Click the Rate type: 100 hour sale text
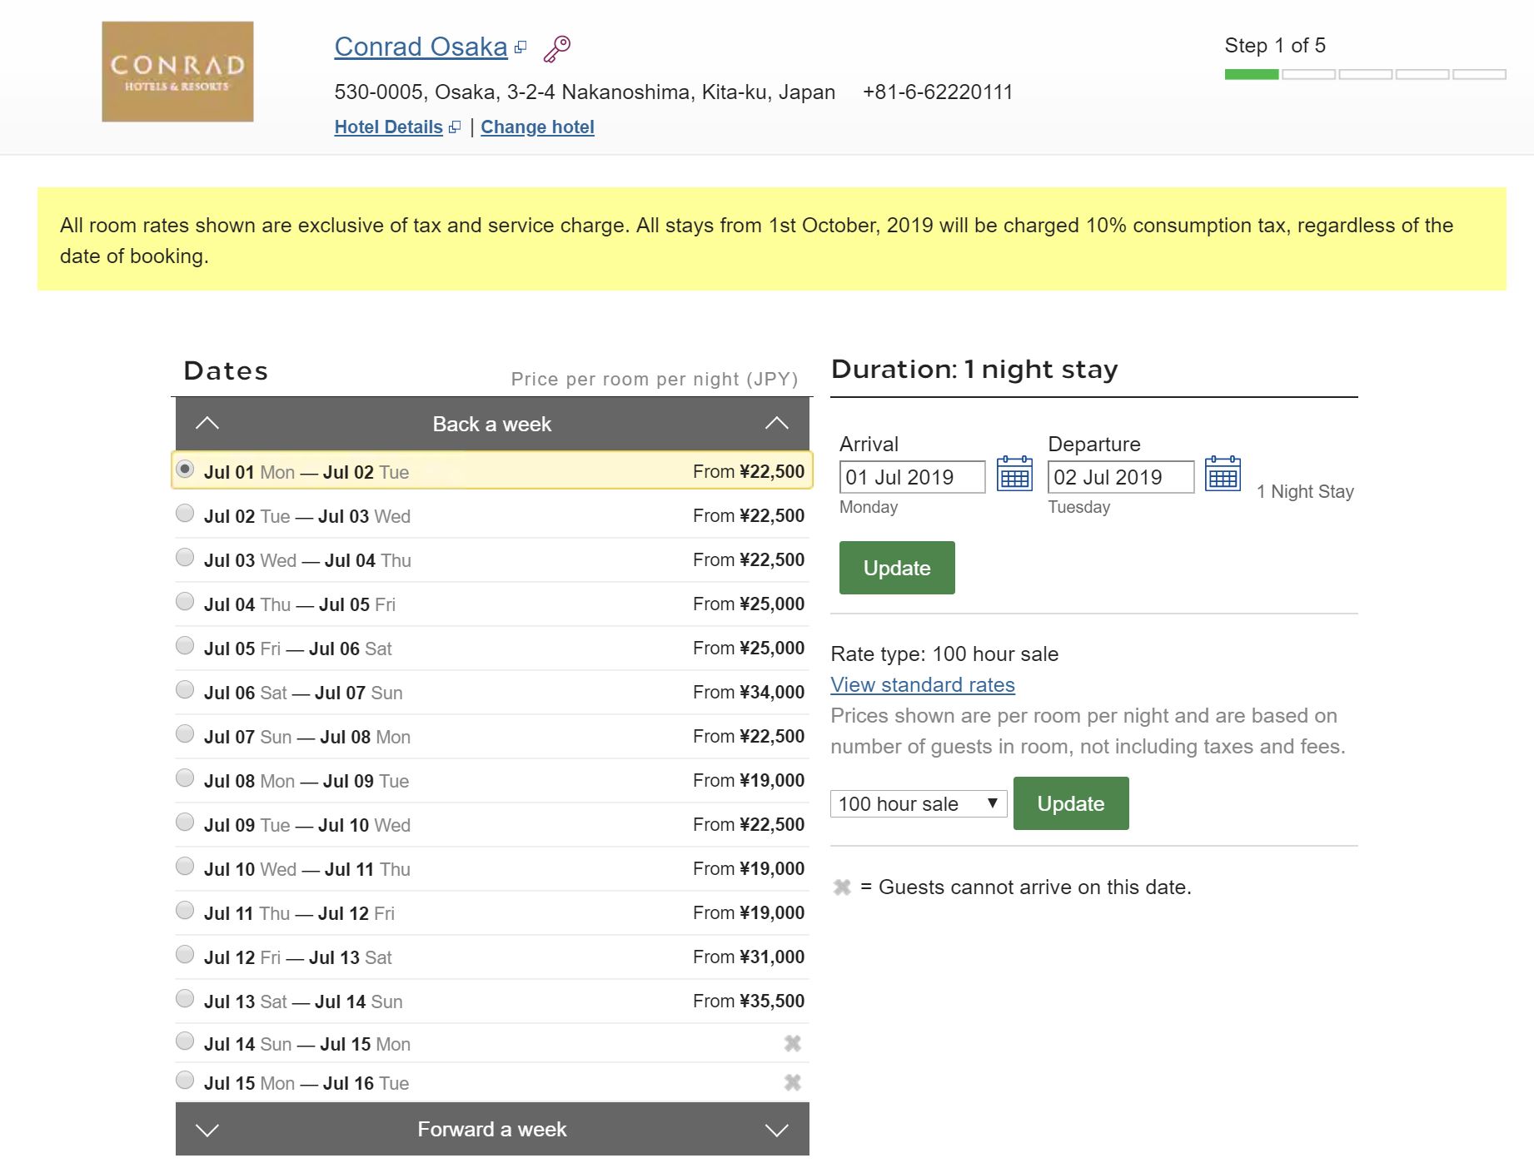 [x=944, y=654]
